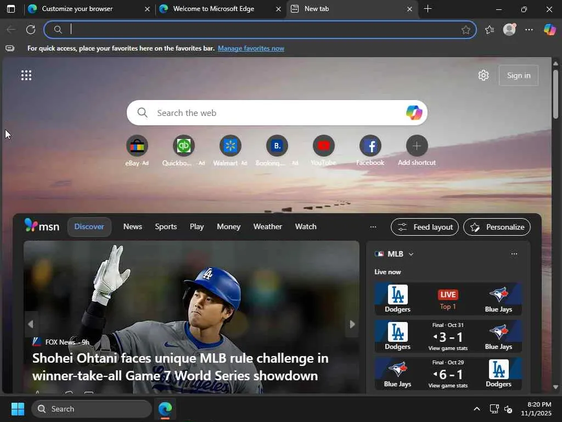Open the Sports feed tab
Image resolution: width=562 pixels, height=422 pixels.
click(x=166, y=227)
